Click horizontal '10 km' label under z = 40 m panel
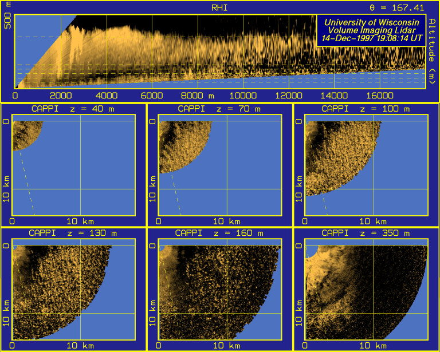The image size is (440, 352). 80,222
